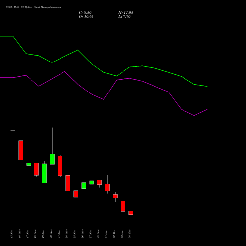Click the 25 Nov date label
Image resolution: width=246 pixels, height=246 pixels.
(74, 234)
